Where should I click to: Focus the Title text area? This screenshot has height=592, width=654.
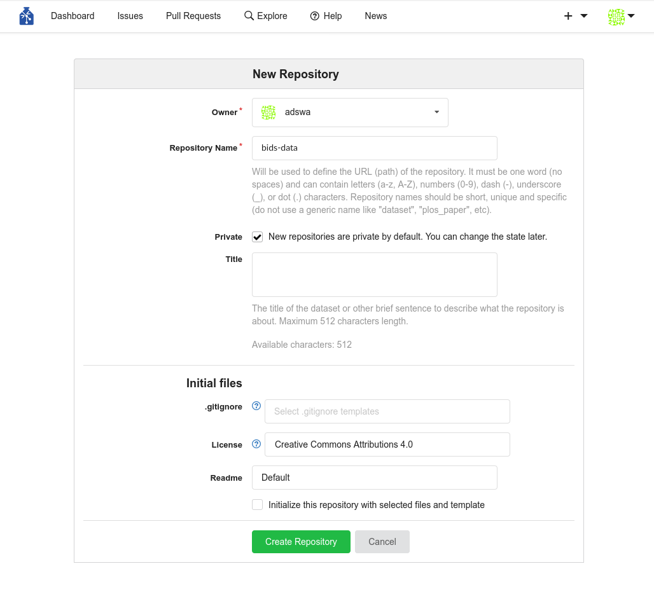click(374, 275)
